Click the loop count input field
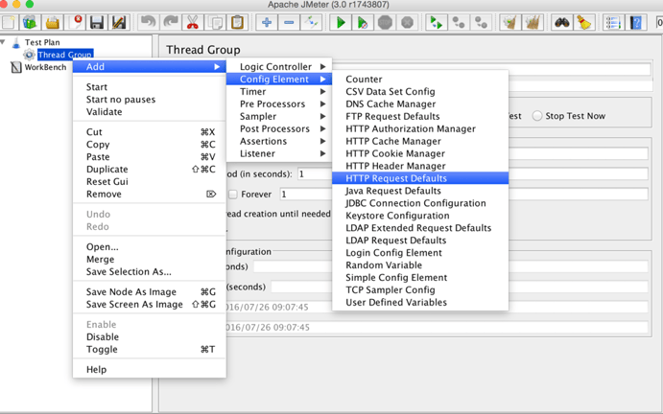The height and width of the screenshot is (414, 663). [x=463, y=195]
